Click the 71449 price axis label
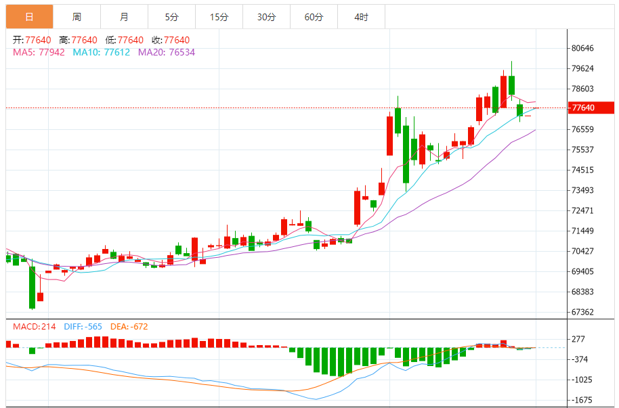Screen dimensions: 619x408 tap(582, 231)
